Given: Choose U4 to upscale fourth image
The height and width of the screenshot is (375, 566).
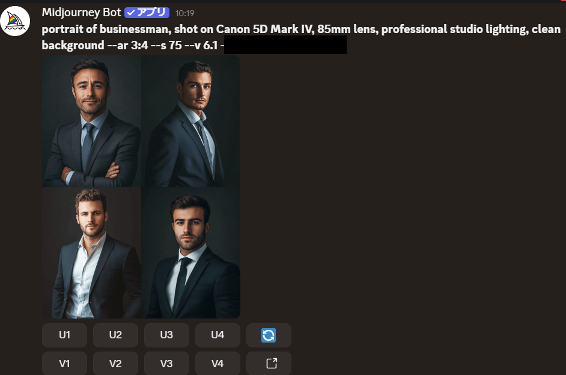Looking at the screenshot, I should 218,335.
